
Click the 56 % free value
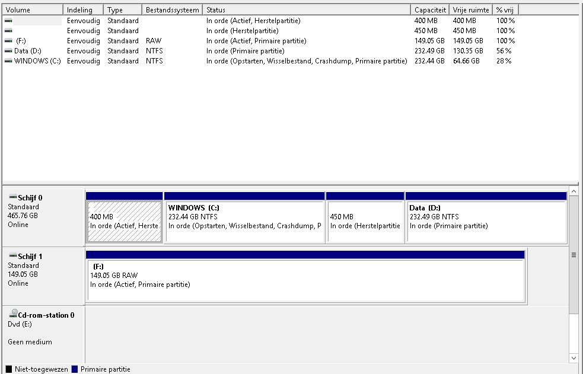pos(504,51)
